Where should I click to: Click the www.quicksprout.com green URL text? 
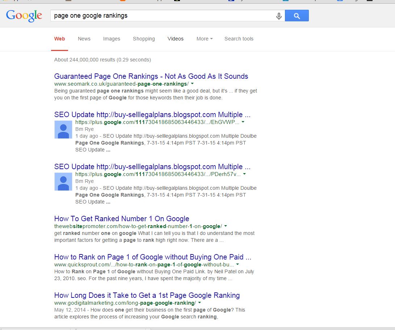144,265
